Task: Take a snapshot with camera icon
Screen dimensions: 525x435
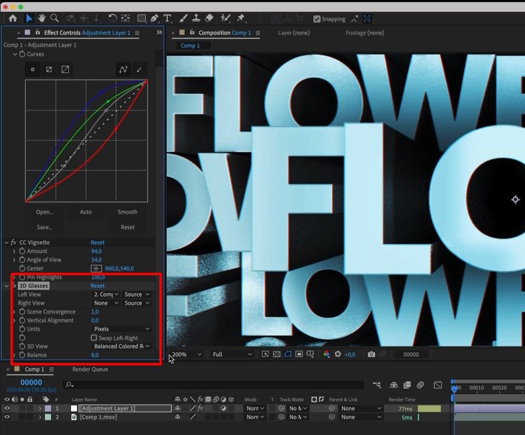Action: click(371, 354)
